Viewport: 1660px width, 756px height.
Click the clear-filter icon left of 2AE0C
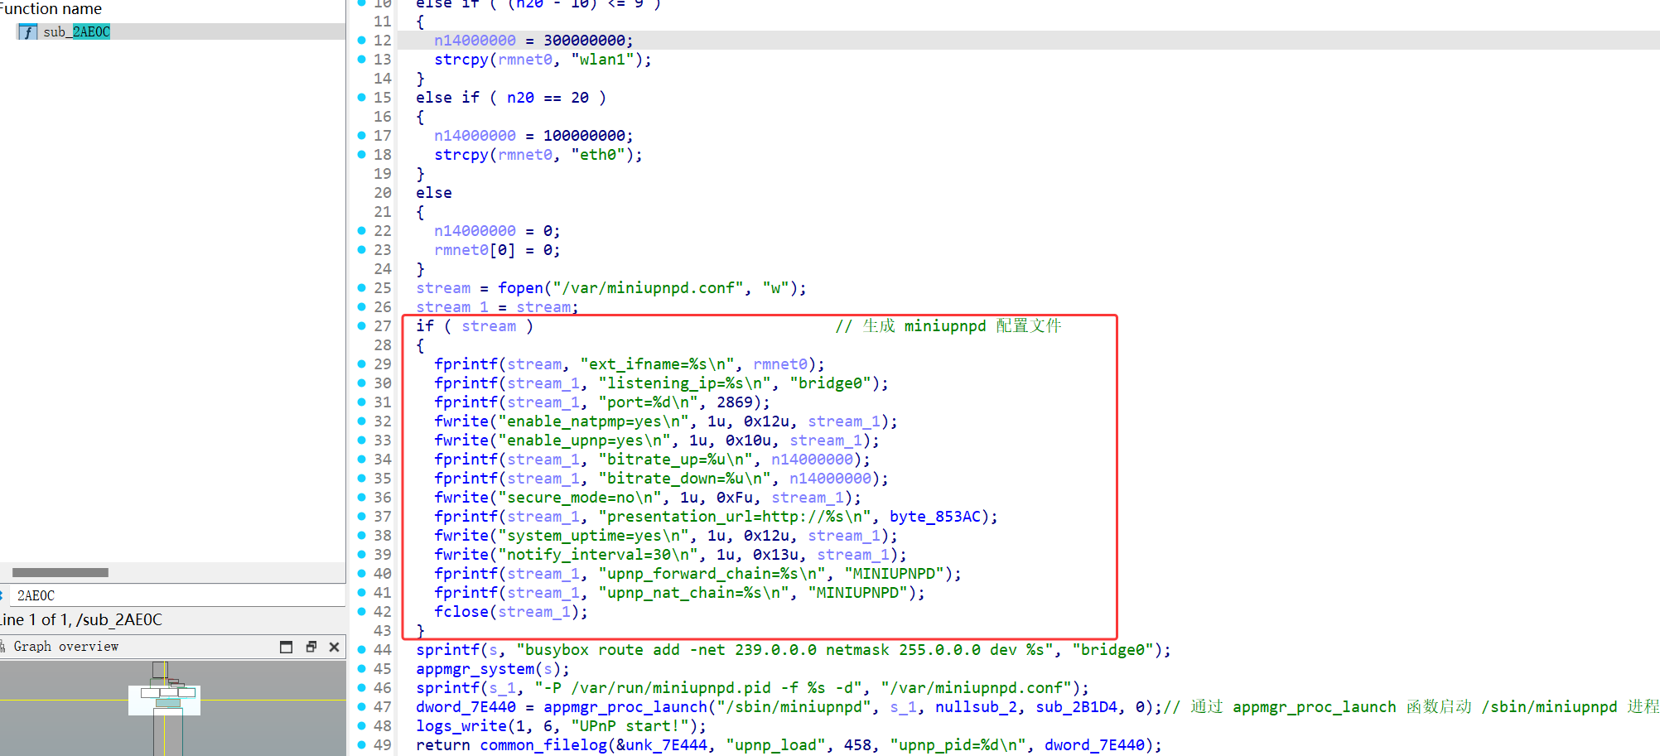(x=2, y=595)
